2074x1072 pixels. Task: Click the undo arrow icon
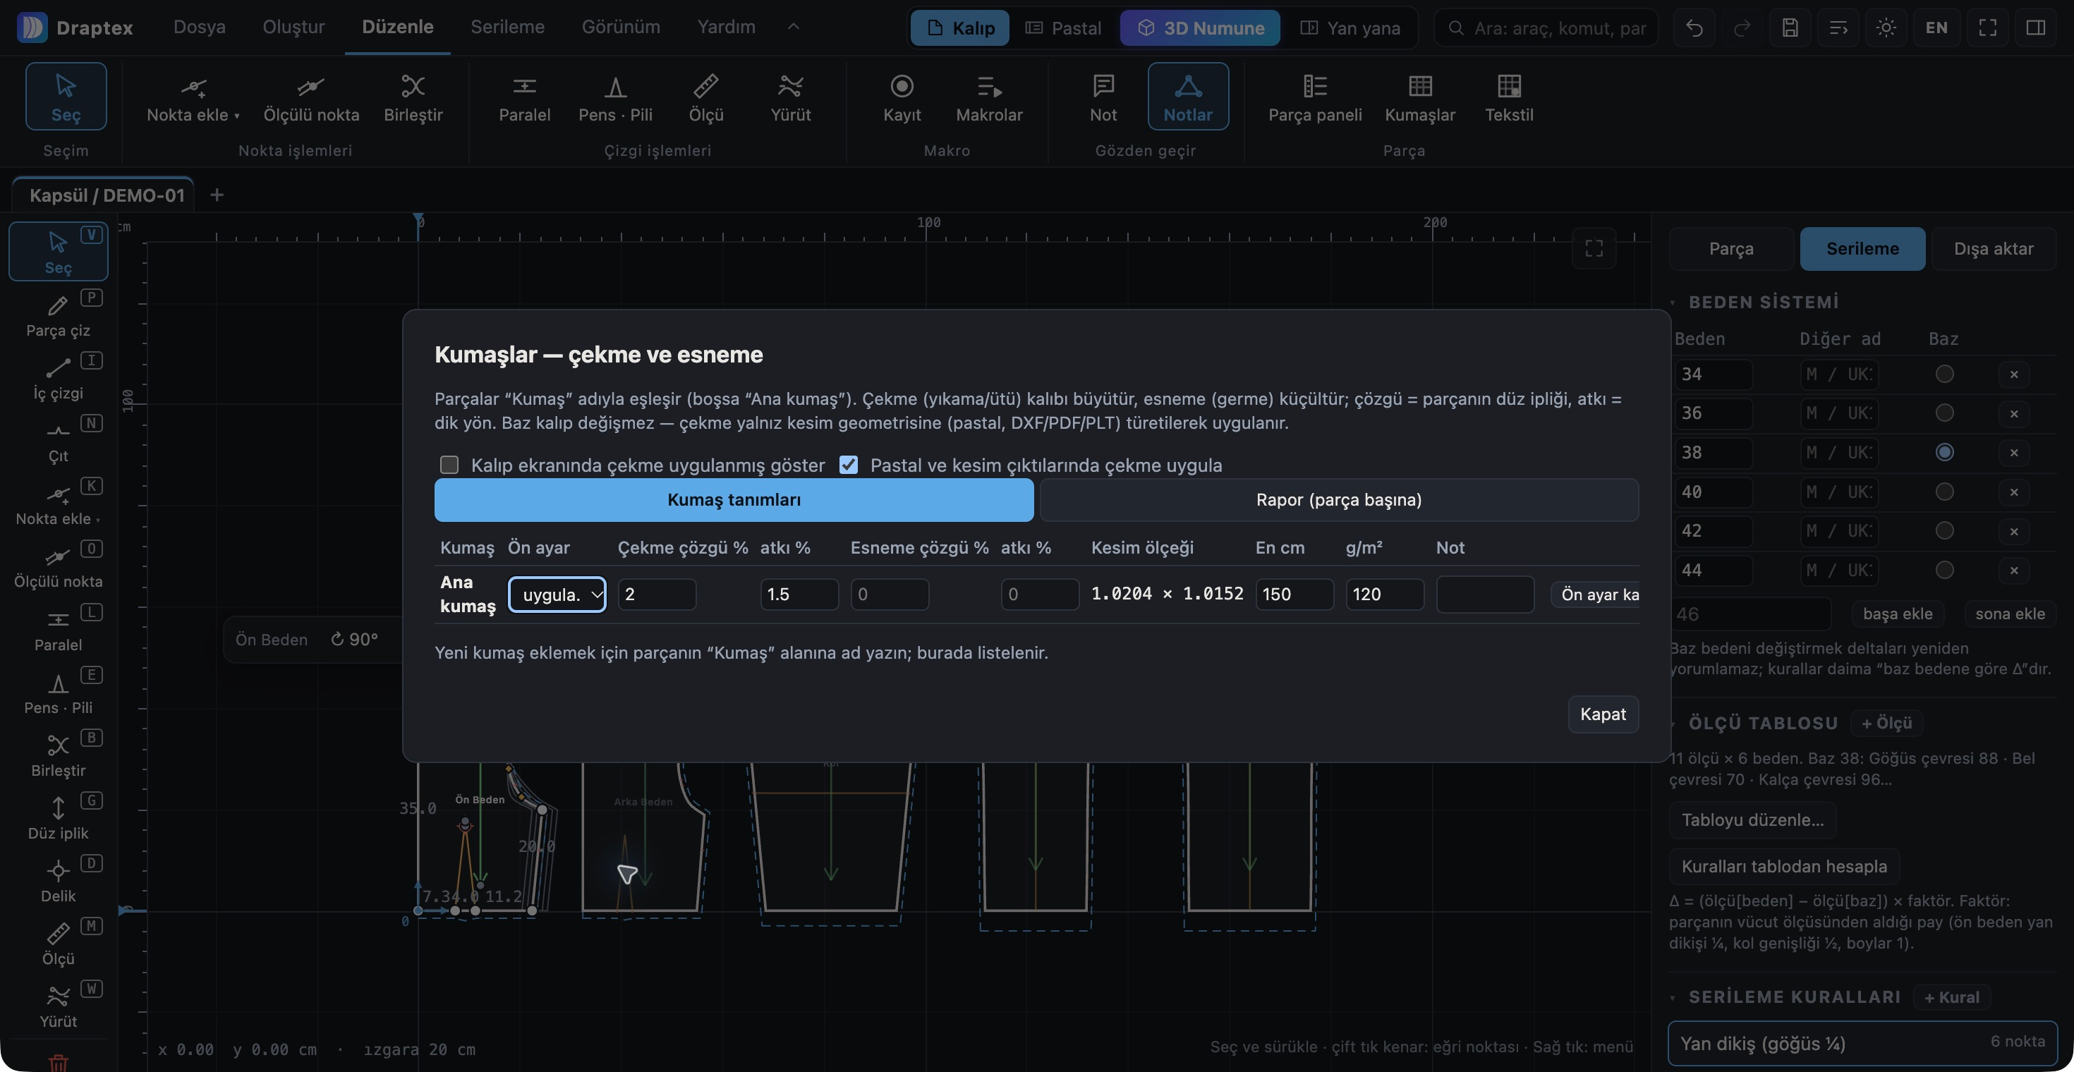point(1694,28)
